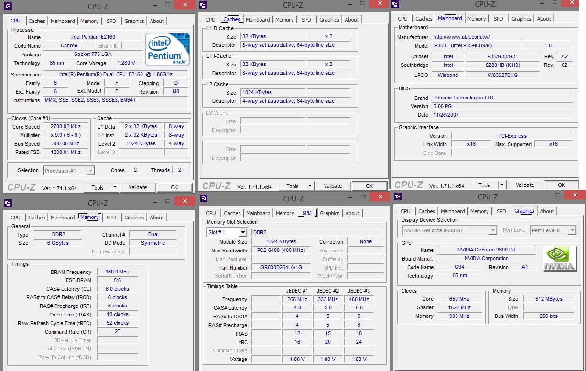
Task: Click the Multiplier value x 9.0 ( 6 - 9 )
Action: coord(66,135)
